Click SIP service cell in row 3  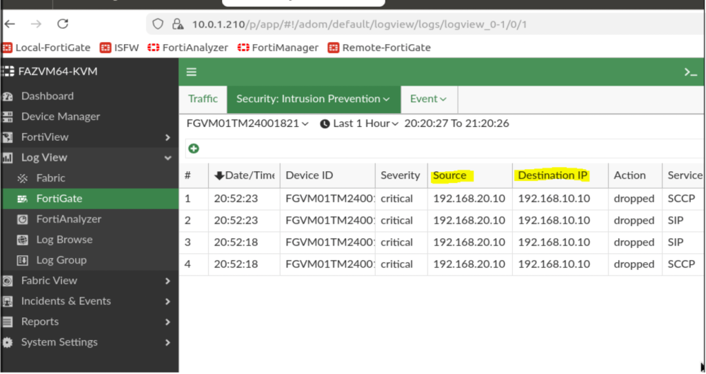pos(676,242)
